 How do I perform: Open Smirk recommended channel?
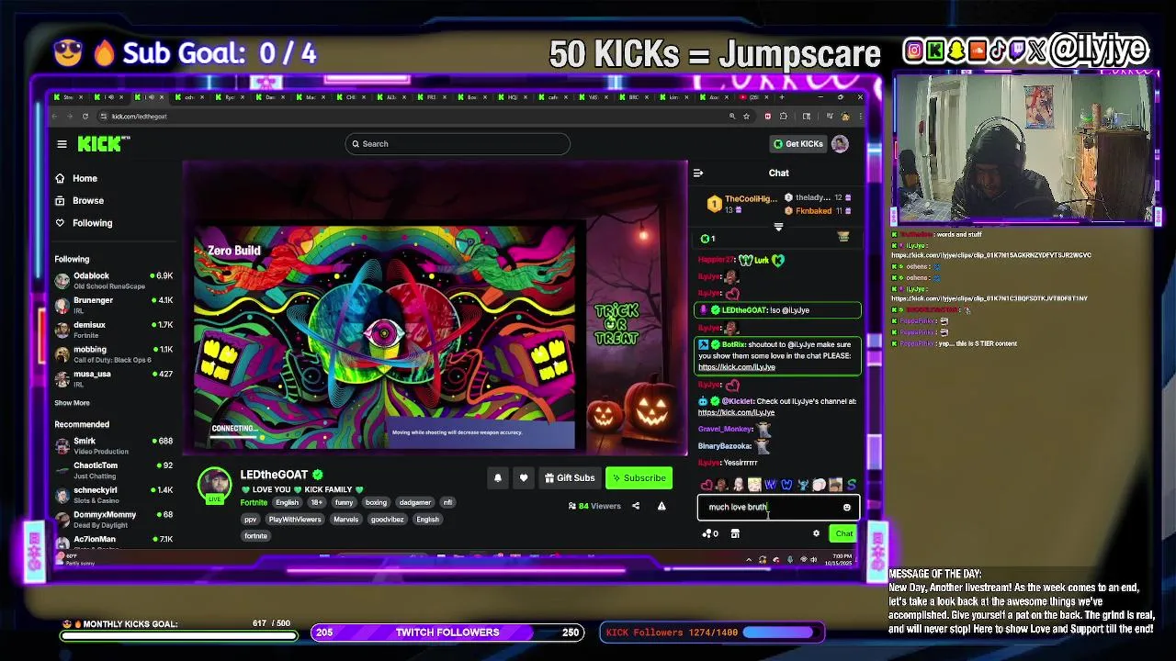point(113,445)
